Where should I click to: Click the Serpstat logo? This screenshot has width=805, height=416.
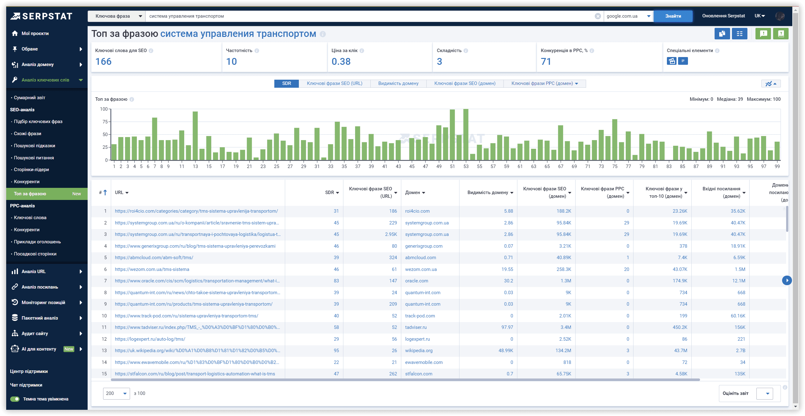tap(41, 16)
